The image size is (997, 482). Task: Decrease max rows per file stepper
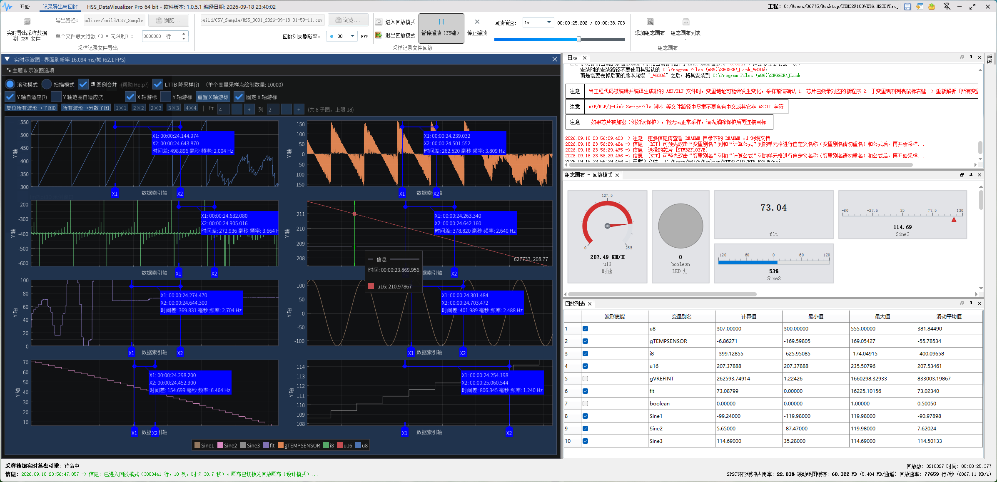click(184, 39)
